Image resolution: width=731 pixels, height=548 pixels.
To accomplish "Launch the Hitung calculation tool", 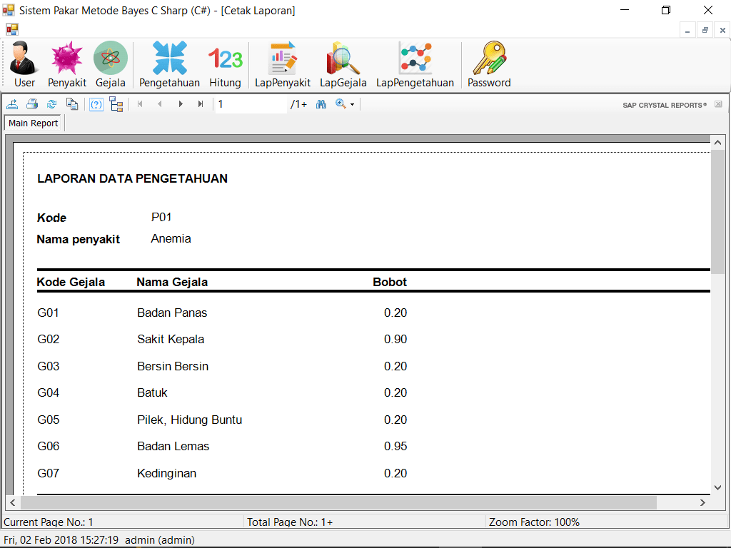I will click(225, 65).
